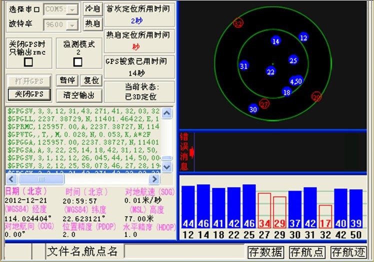The height and width of the screenshot is (262, 374).
Task: Click the time value 20:59:57
Action: point(80,201)
